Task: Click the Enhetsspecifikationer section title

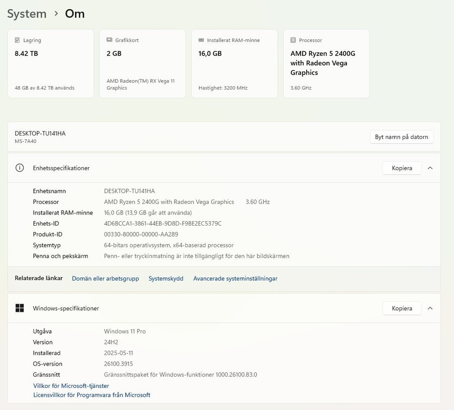Action: (x=62, y=168)
